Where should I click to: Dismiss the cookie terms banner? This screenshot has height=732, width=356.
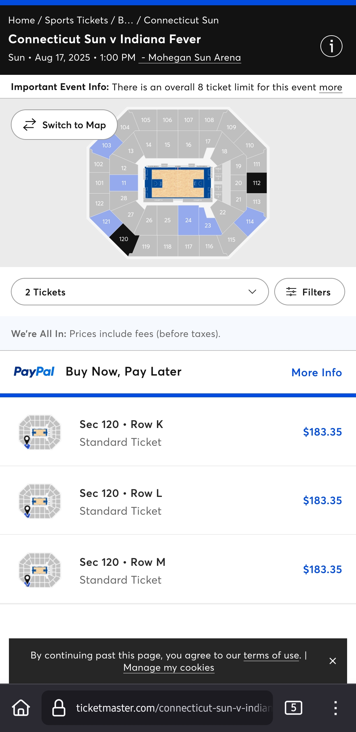[x=333, y=661]
